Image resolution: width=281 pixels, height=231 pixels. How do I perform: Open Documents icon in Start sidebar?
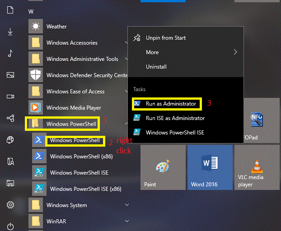click(10, 10)
